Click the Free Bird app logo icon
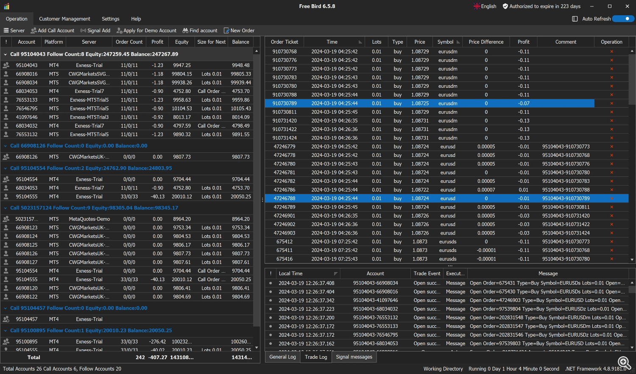Screen dimensions: 636x374 [x=6, y=6]
